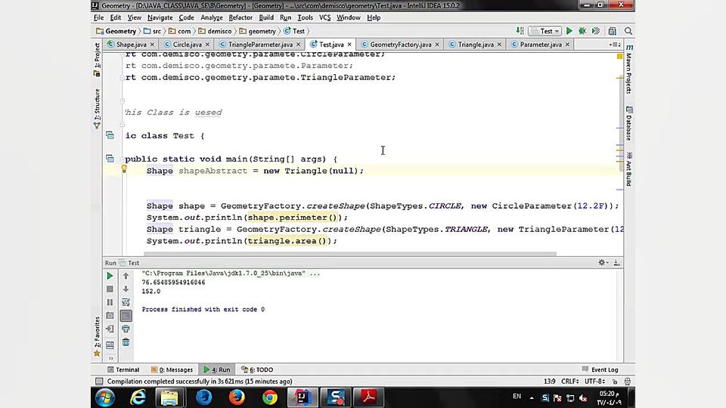The width and height of the screenshot is (726, 408).
Task: Rerun Test in the Run panel
Action: [110, 276]
